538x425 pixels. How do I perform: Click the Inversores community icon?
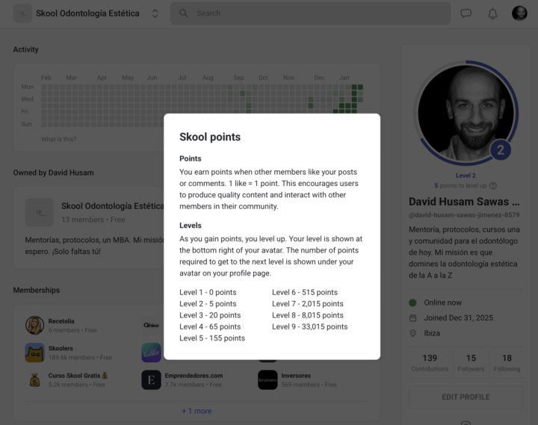pos(268,379)
